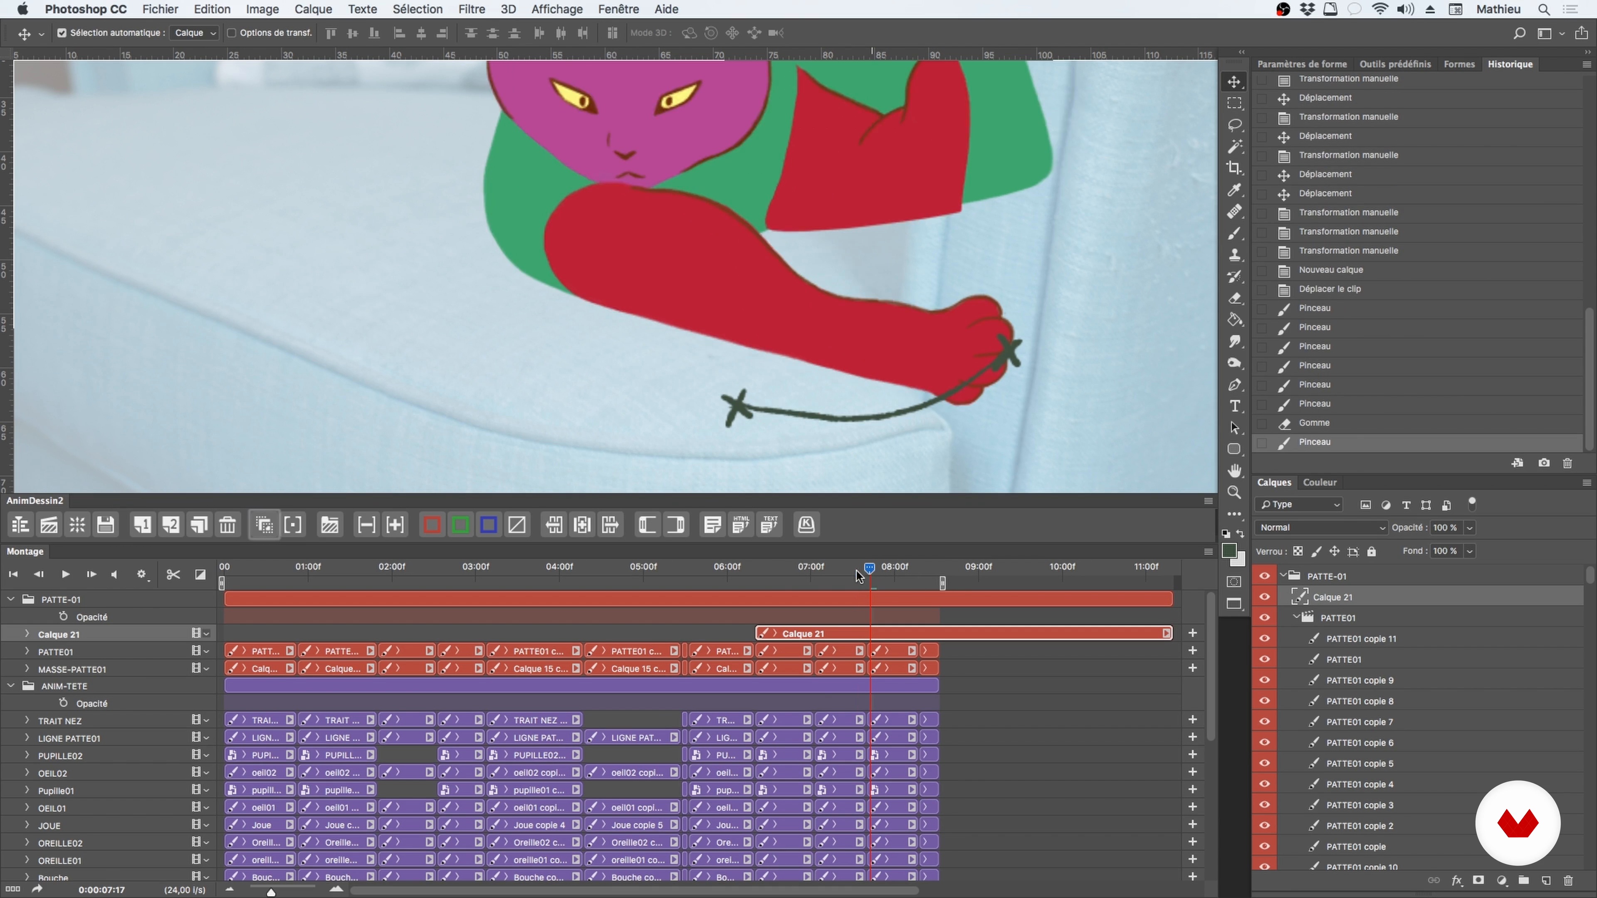This screenshot has width=1597, height=898.
Task: Select the Eraser tool
Action: pyautogui.click(x=1234, y=298)
